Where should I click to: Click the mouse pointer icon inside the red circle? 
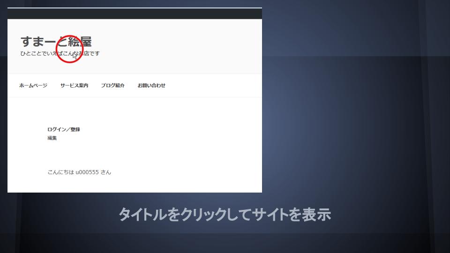(x=75, y=56)
